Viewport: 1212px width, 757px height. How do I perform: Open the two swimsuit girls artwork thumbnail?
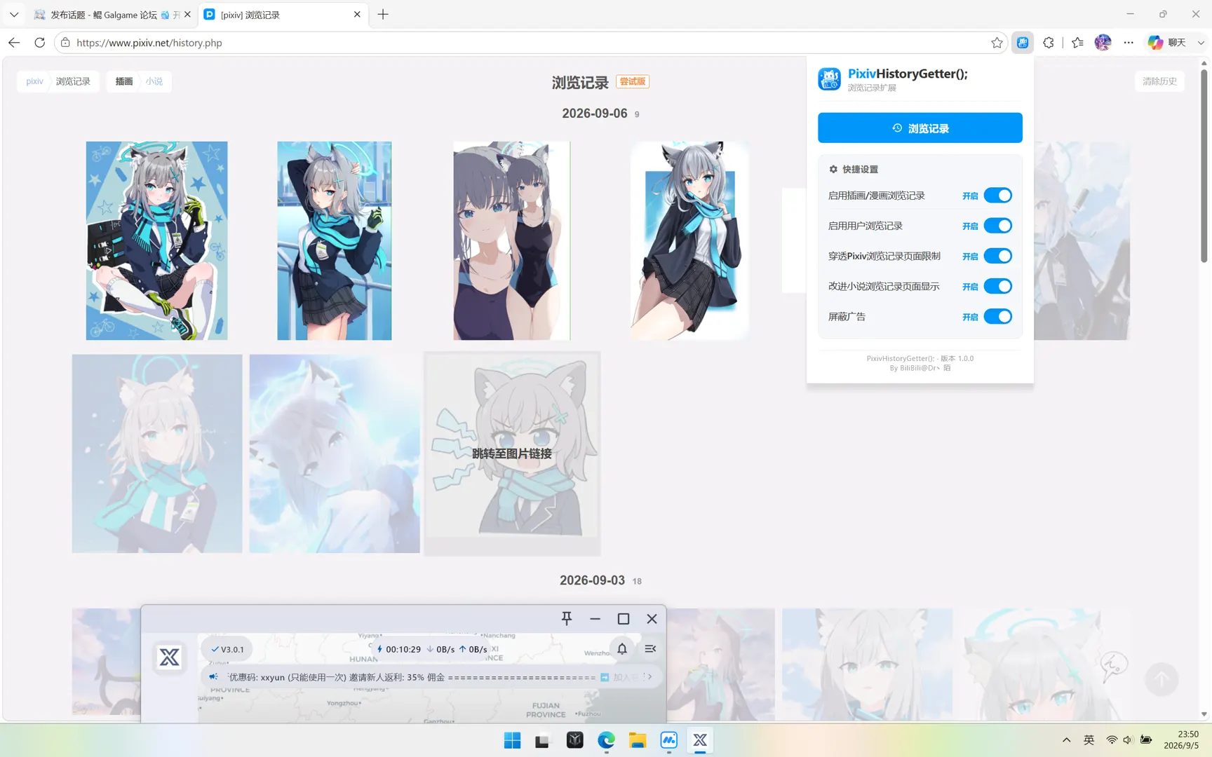[512, 241]
